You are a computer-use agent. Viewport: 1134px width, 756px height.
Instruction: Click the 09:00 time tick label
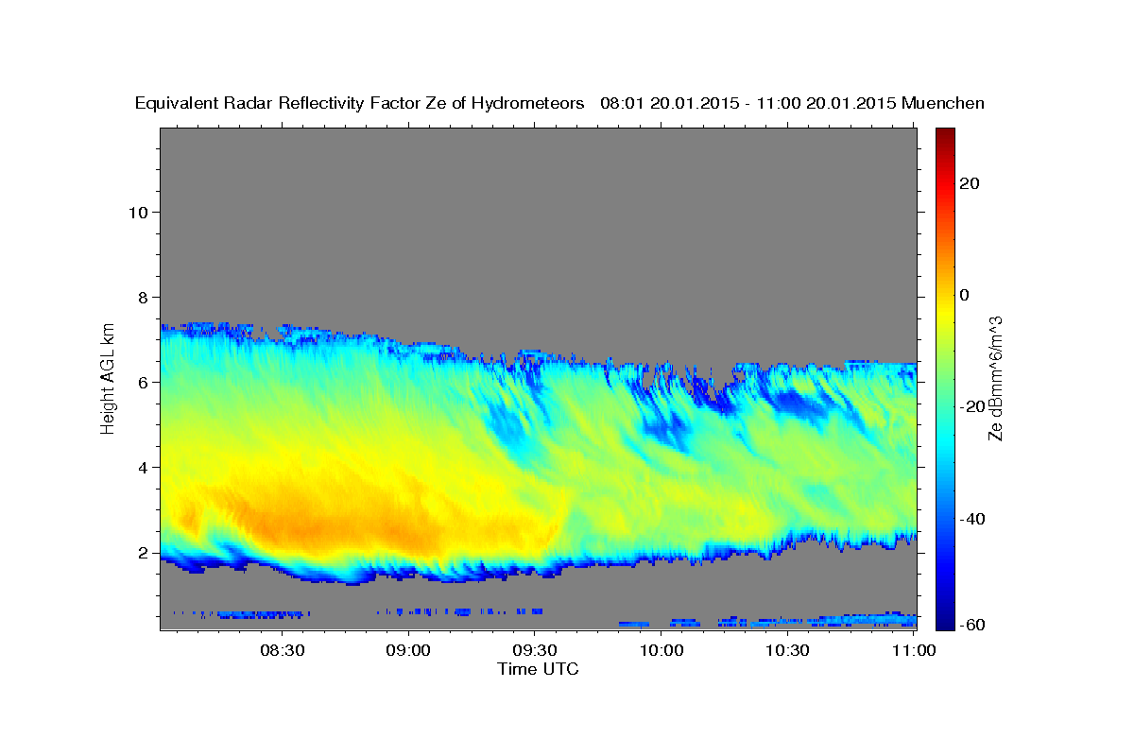tap(409, 650)
